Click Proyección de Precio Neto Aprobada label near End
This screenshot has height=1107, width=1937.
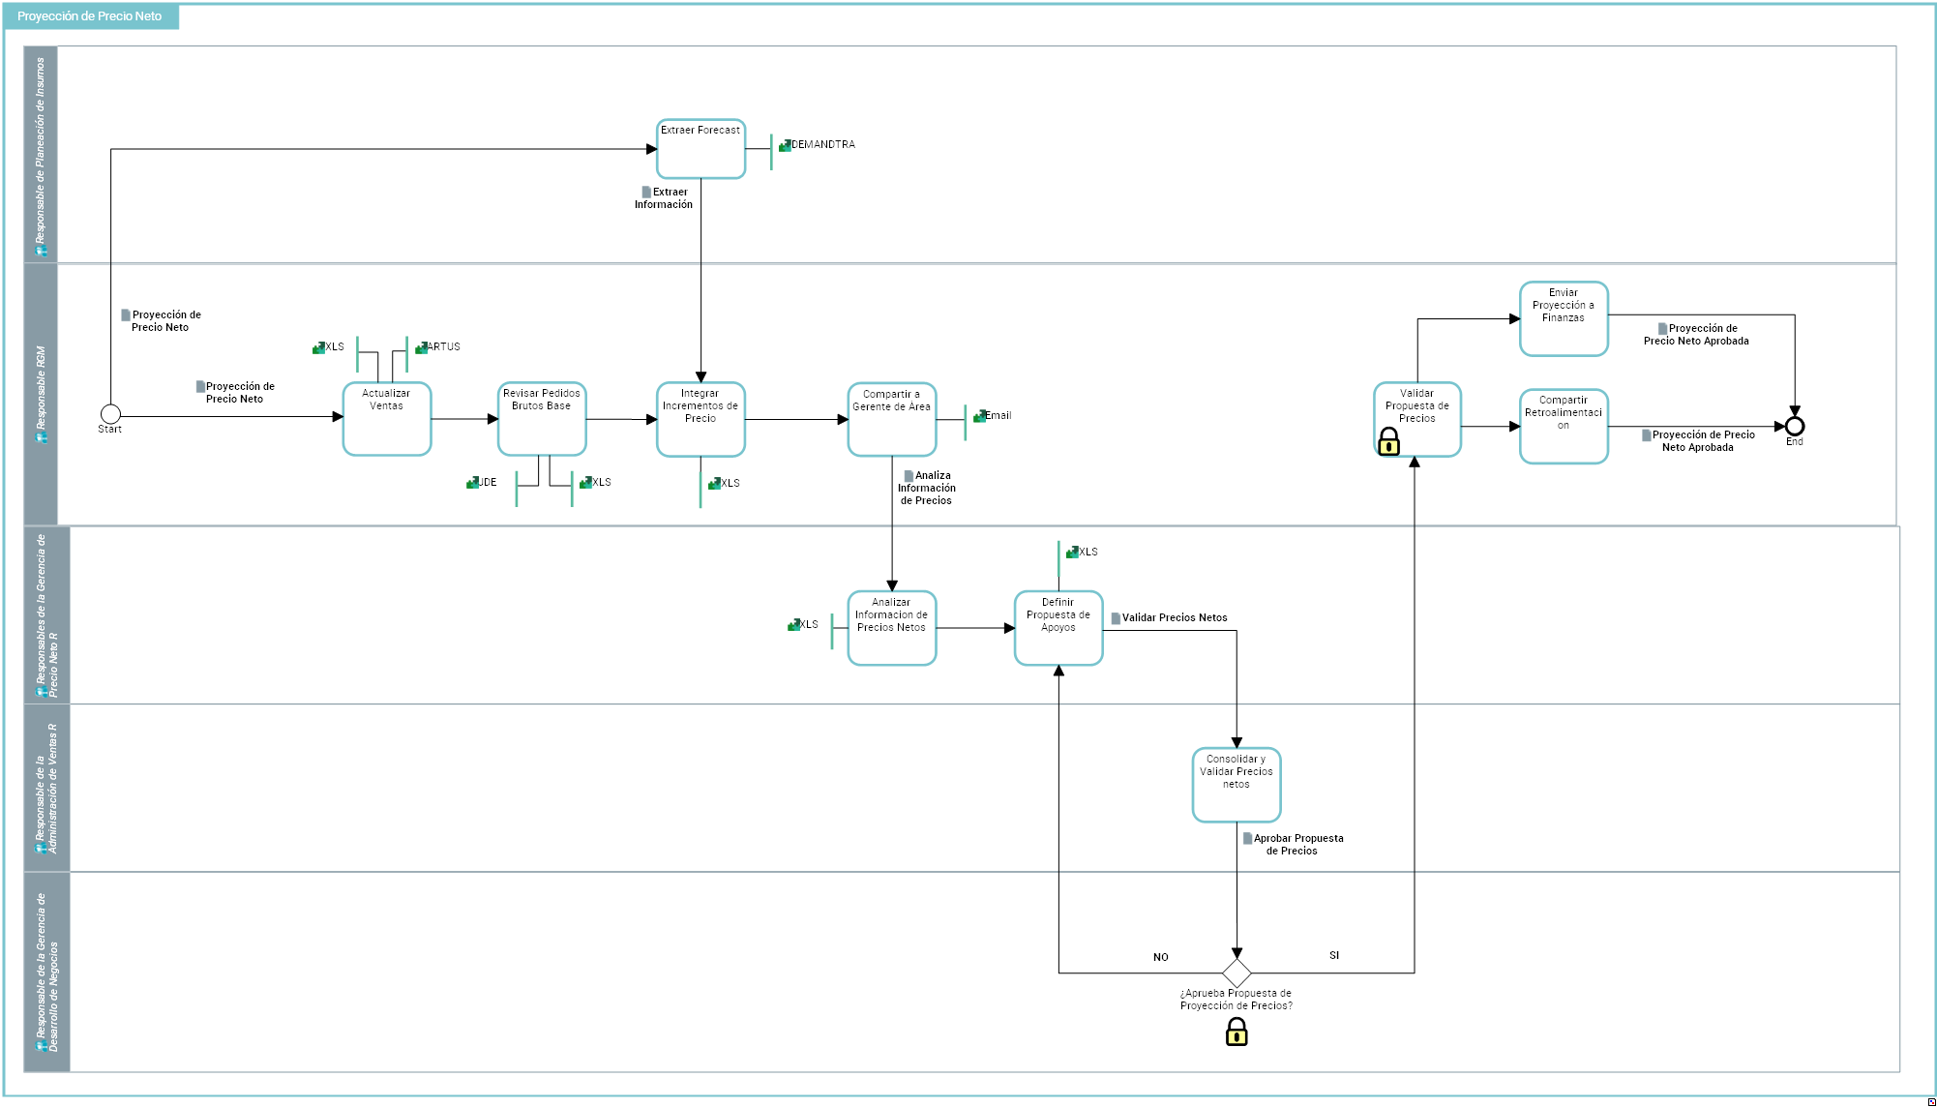point(1703,441)
